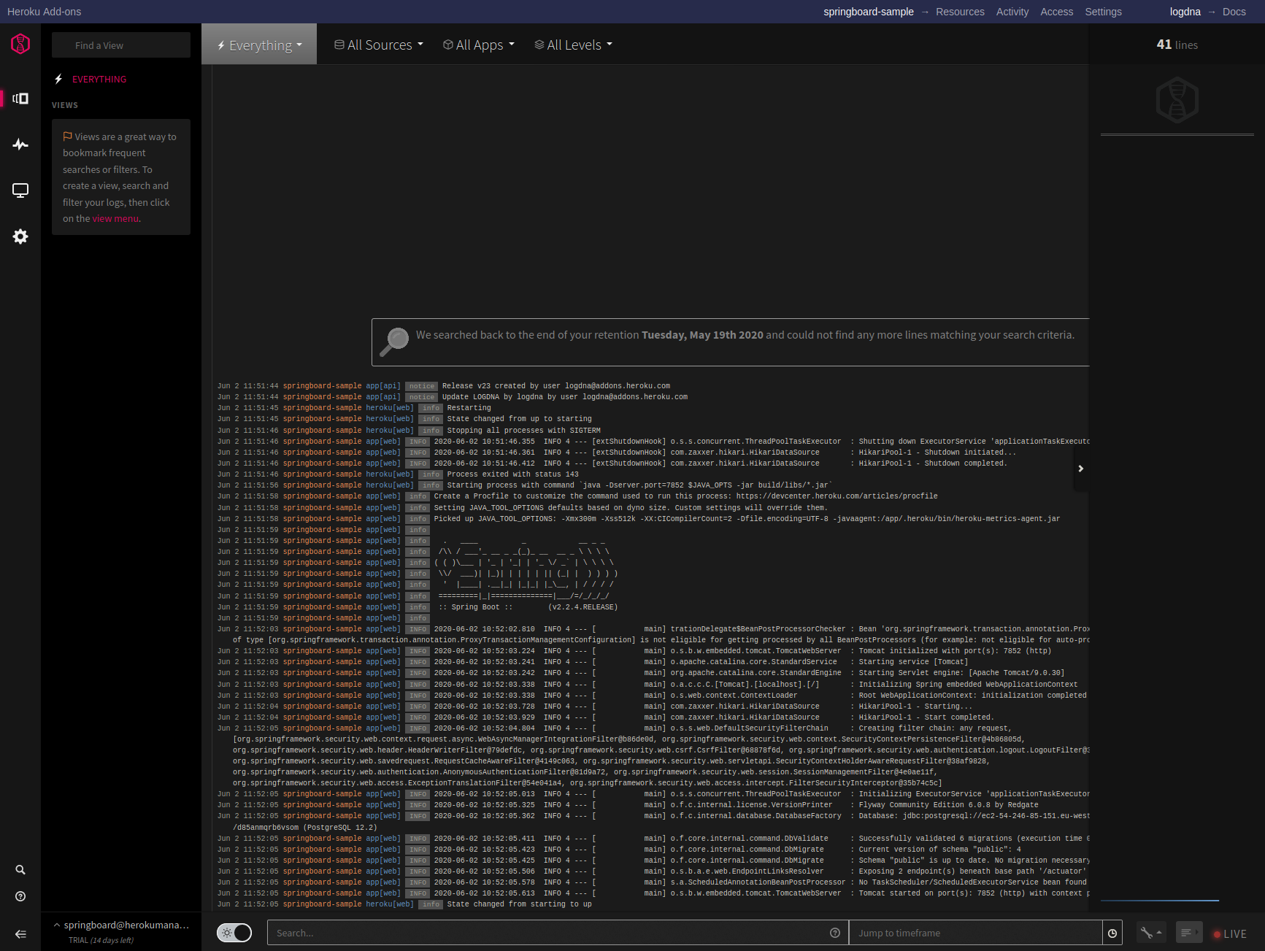
Task: Focus the Jump to timeframe field
Action: (x=975, y=933)
